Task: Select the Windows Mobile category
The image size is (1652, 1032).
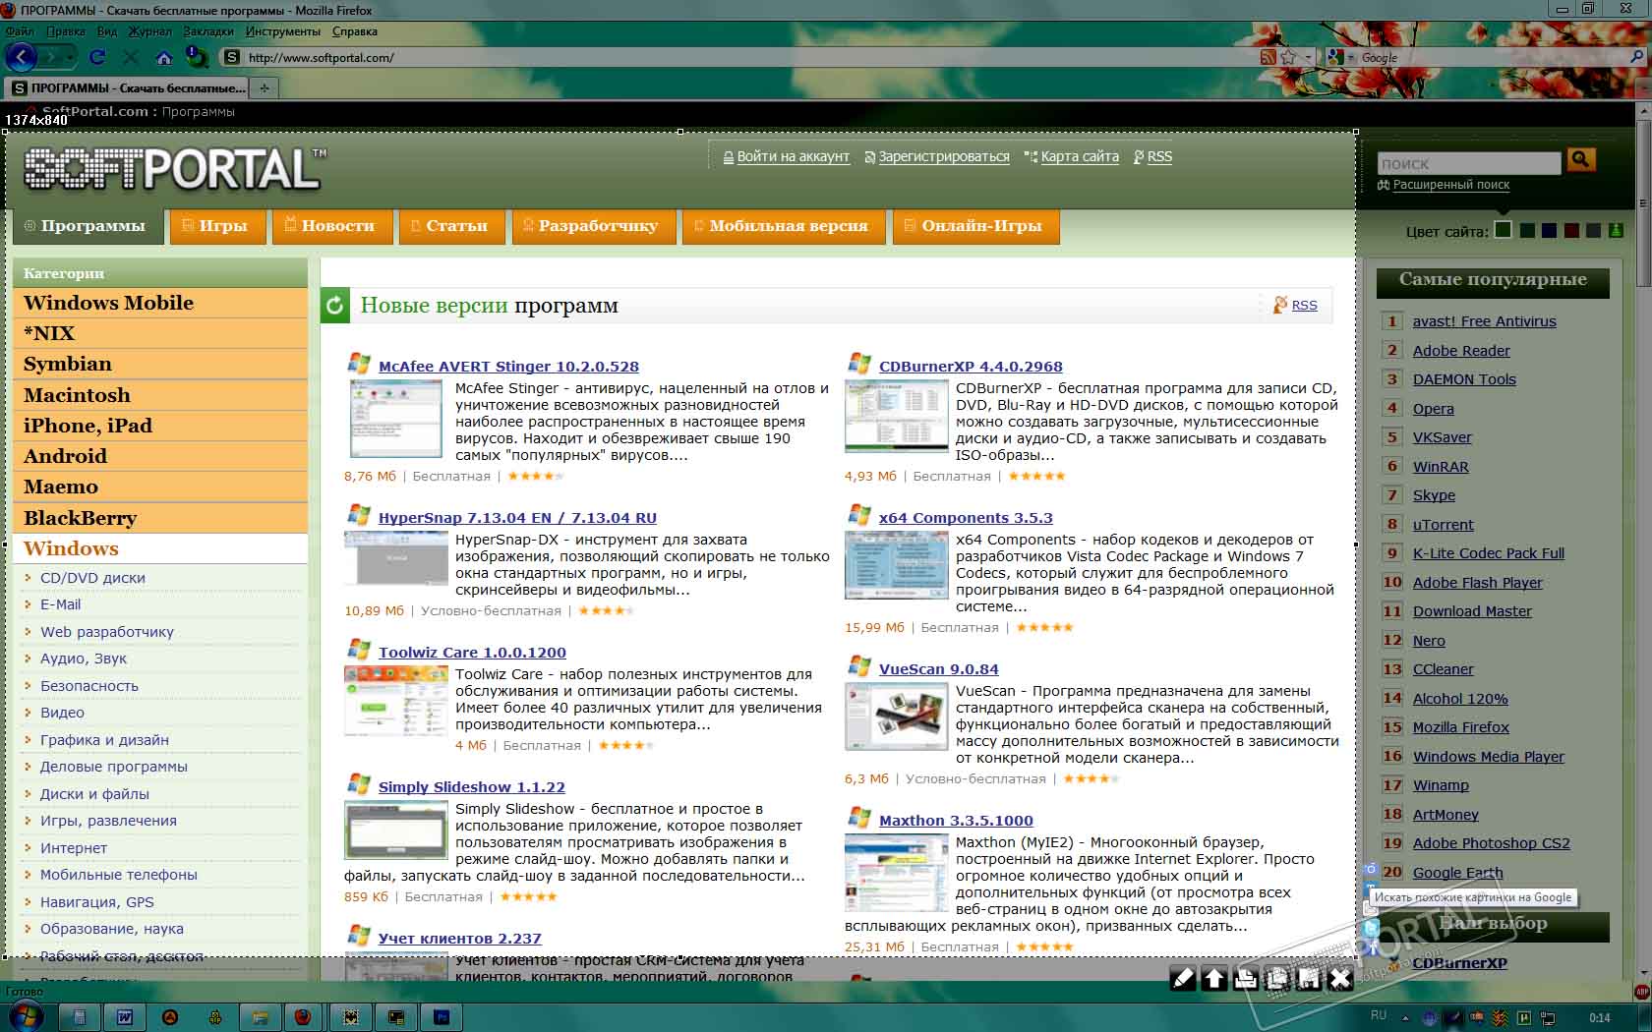Action: (160, 303)
